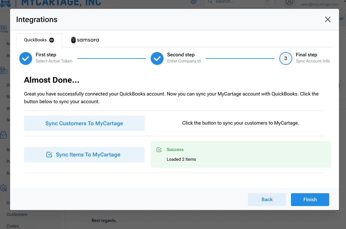Focus the Search input field

click(x=239, y=2)
